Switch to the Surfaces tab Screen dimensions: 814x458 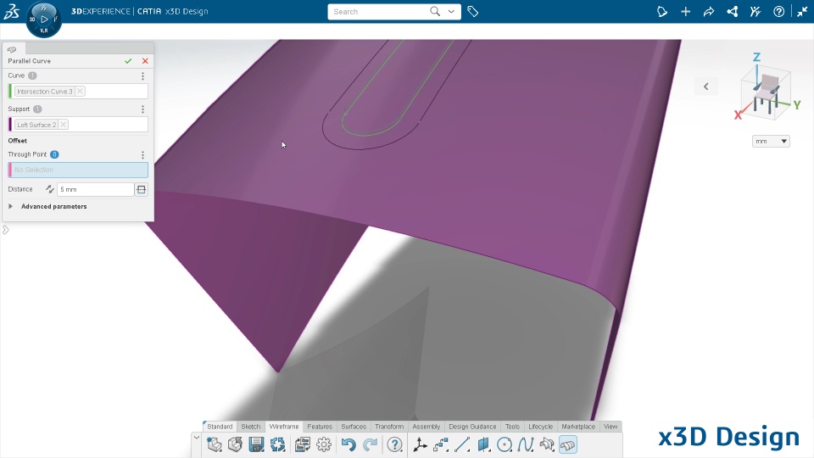tap(354, 427)
